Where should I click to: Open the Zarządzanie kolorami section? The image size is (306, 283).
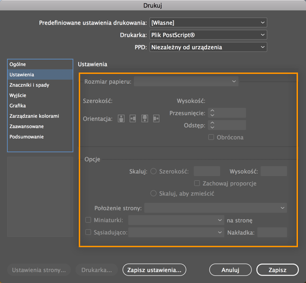[x=34, y=116]
